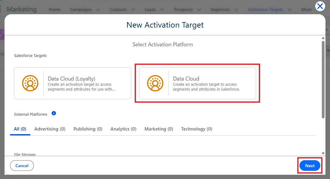The image size is (330, 179).
Task: Select the Data Cloud (Loyalty) card
Action: tap(72, 83)
